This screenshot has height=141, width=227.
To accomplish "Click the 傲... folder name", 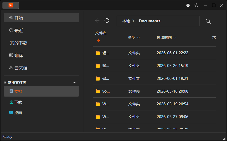I will coord(106,78).
